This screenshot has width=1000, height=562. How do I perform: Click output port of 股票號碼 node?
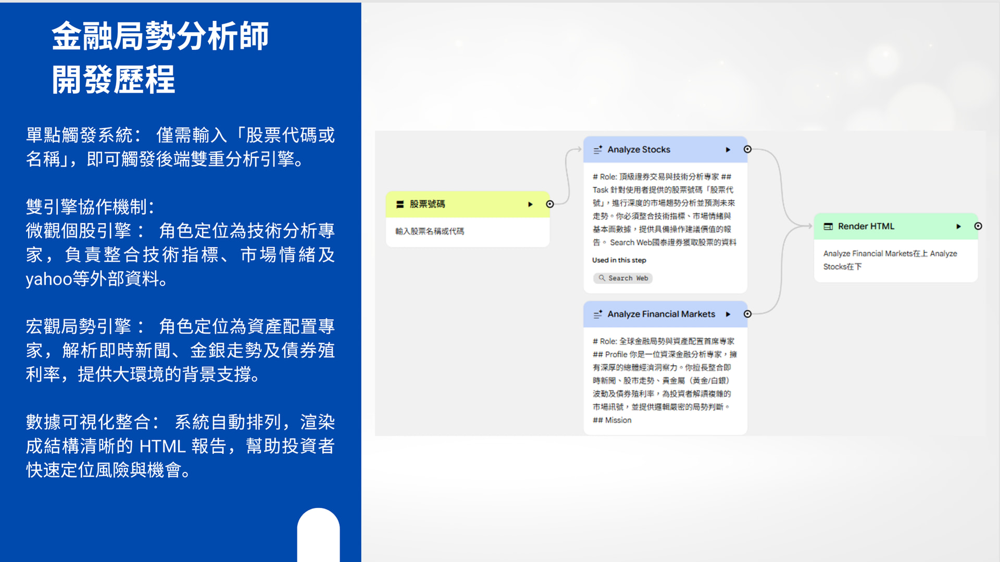click(550, 205)
